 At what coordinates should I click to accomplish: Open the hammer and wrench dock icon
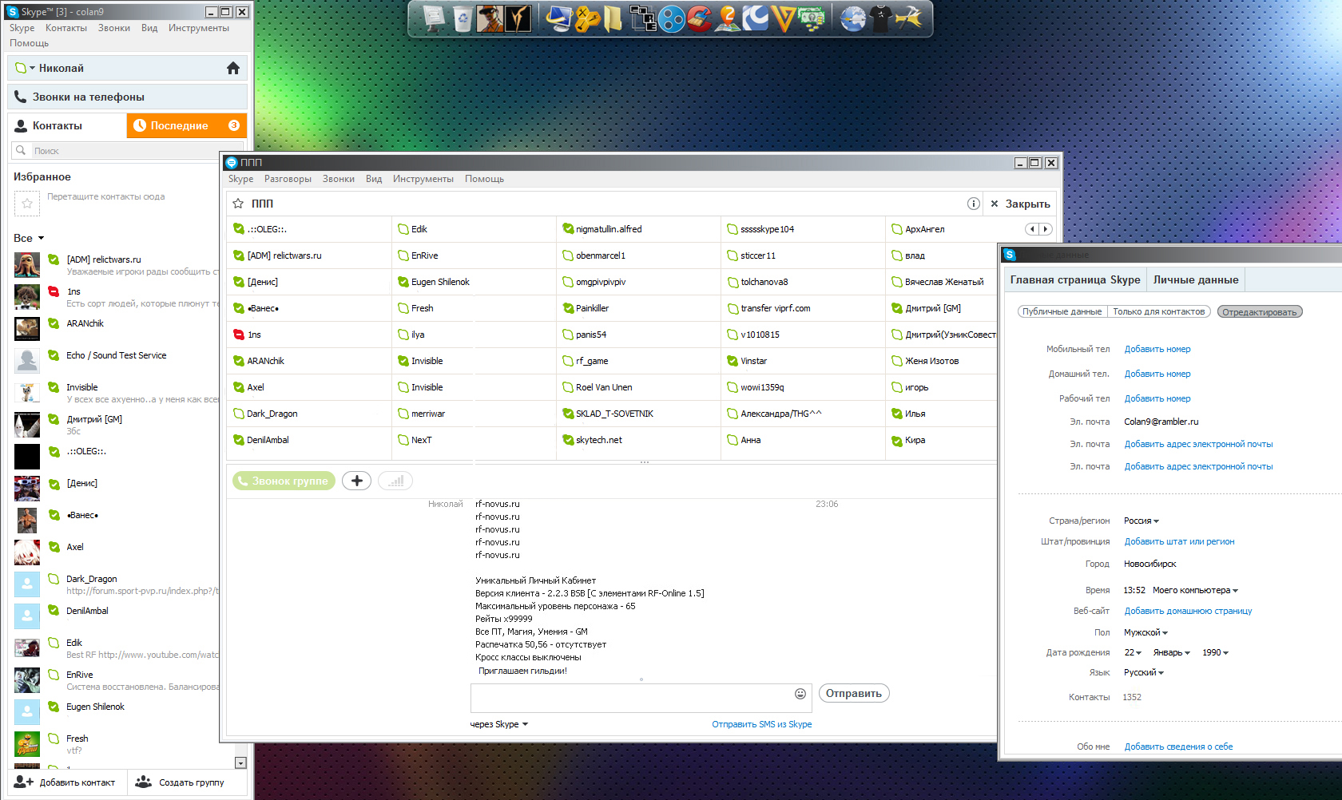pyautogui.click(x=909, y=18)
